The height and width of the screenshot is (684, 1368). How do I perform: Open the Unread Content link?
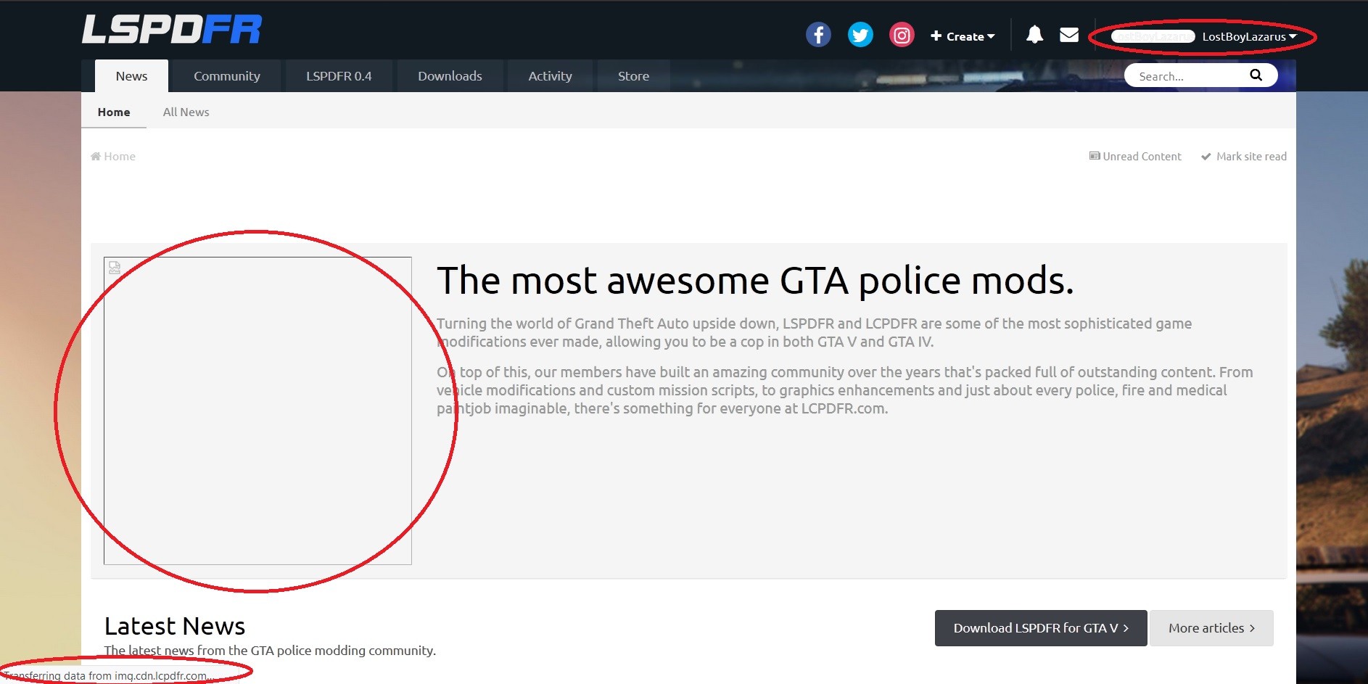click(1135, 157)
